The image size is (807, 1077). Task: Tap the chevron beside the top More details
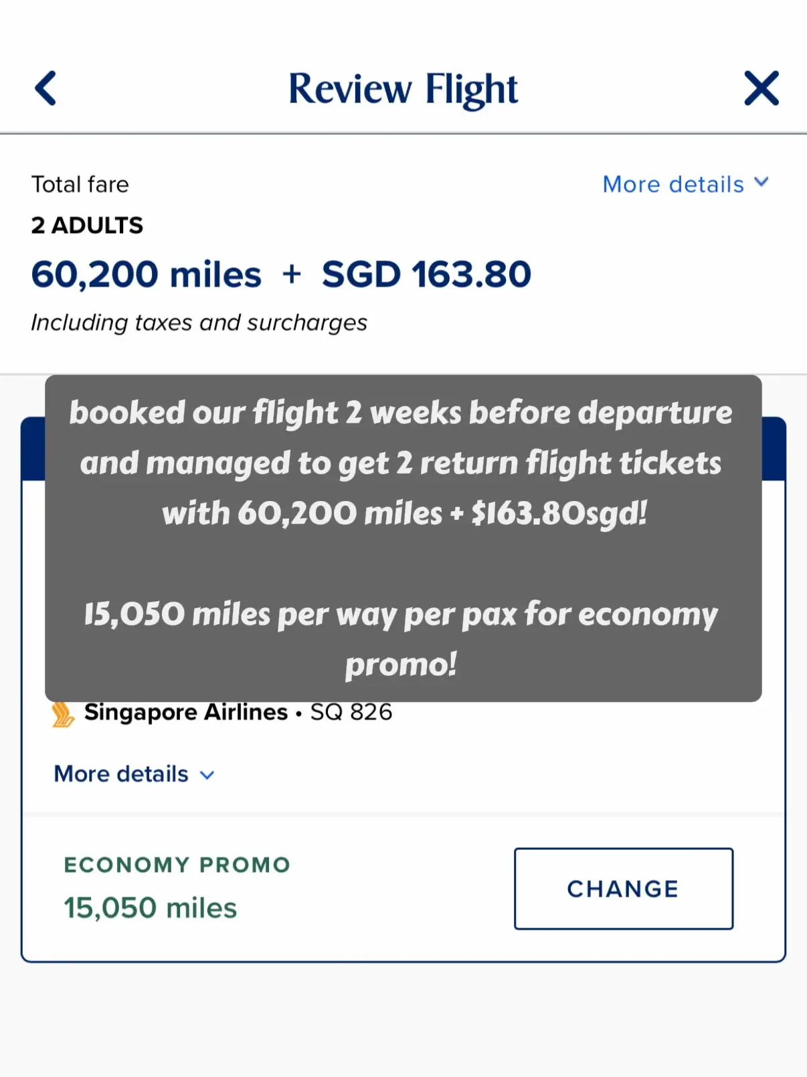click(761, 183)
